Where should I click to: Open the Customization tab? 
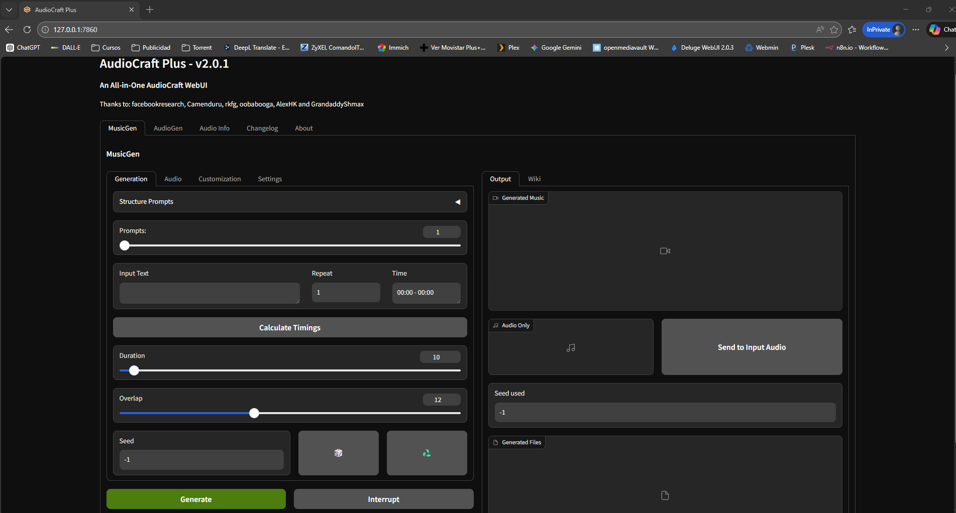pyautogui.click(x=220, y=179)
